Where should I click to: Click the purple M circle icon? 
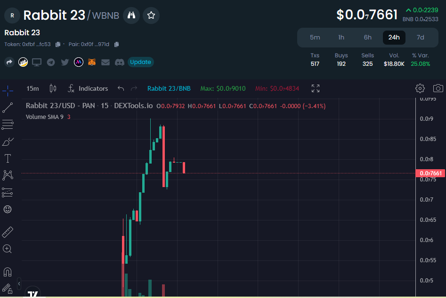(79, 62)
